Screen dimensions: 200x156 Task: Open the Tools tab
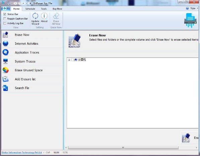(44, 9)
